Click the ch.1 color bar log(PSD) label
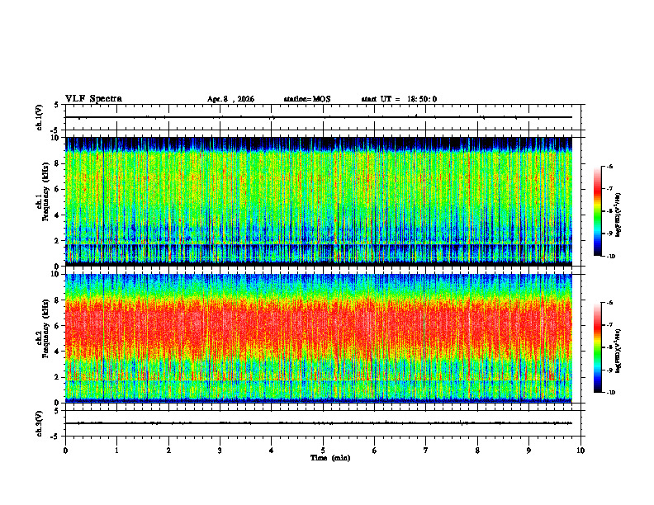Image resolution: width=654 pixels, height=505 pixels. (x=618, y=215)
